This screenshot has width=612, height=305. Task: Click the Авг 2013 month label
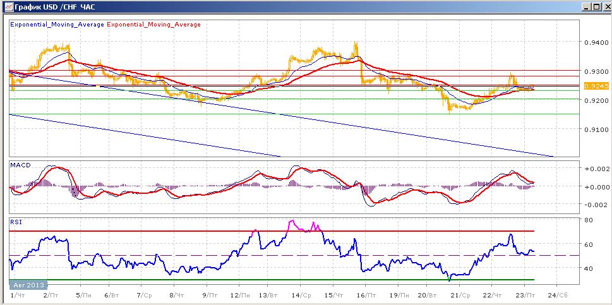click(x=28, y=284)
